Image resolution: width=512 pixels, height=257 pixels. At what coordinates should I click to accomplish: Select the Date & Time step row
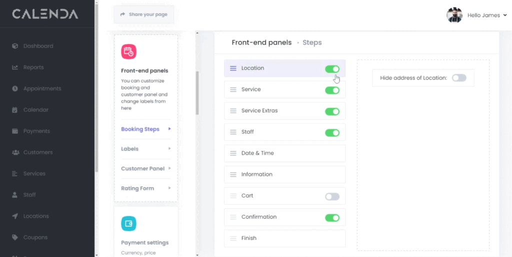(x=284, y=153)
